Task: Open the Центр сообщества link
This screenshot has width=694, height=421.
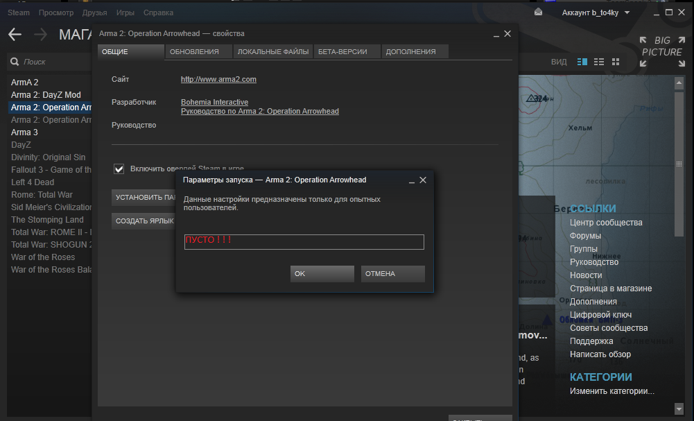Action: point(606,223)
